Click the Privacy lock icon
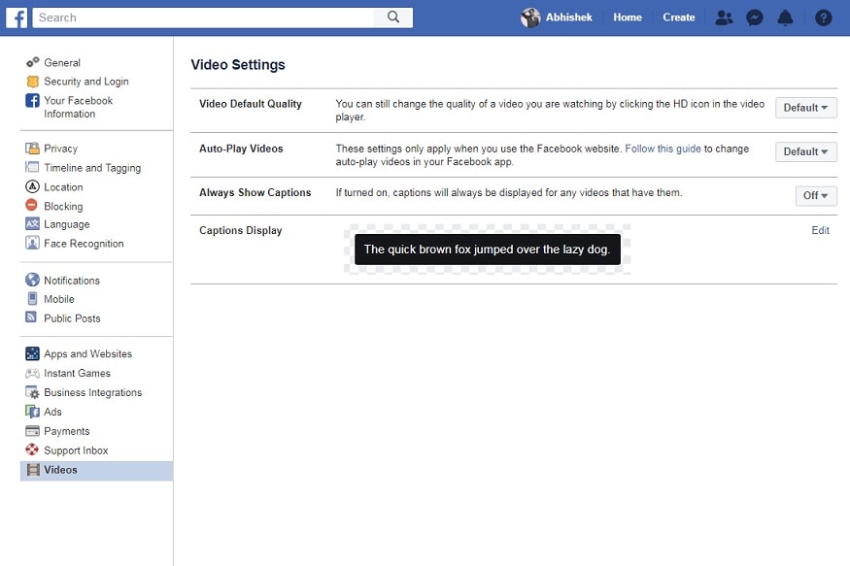 click(32, 148)
